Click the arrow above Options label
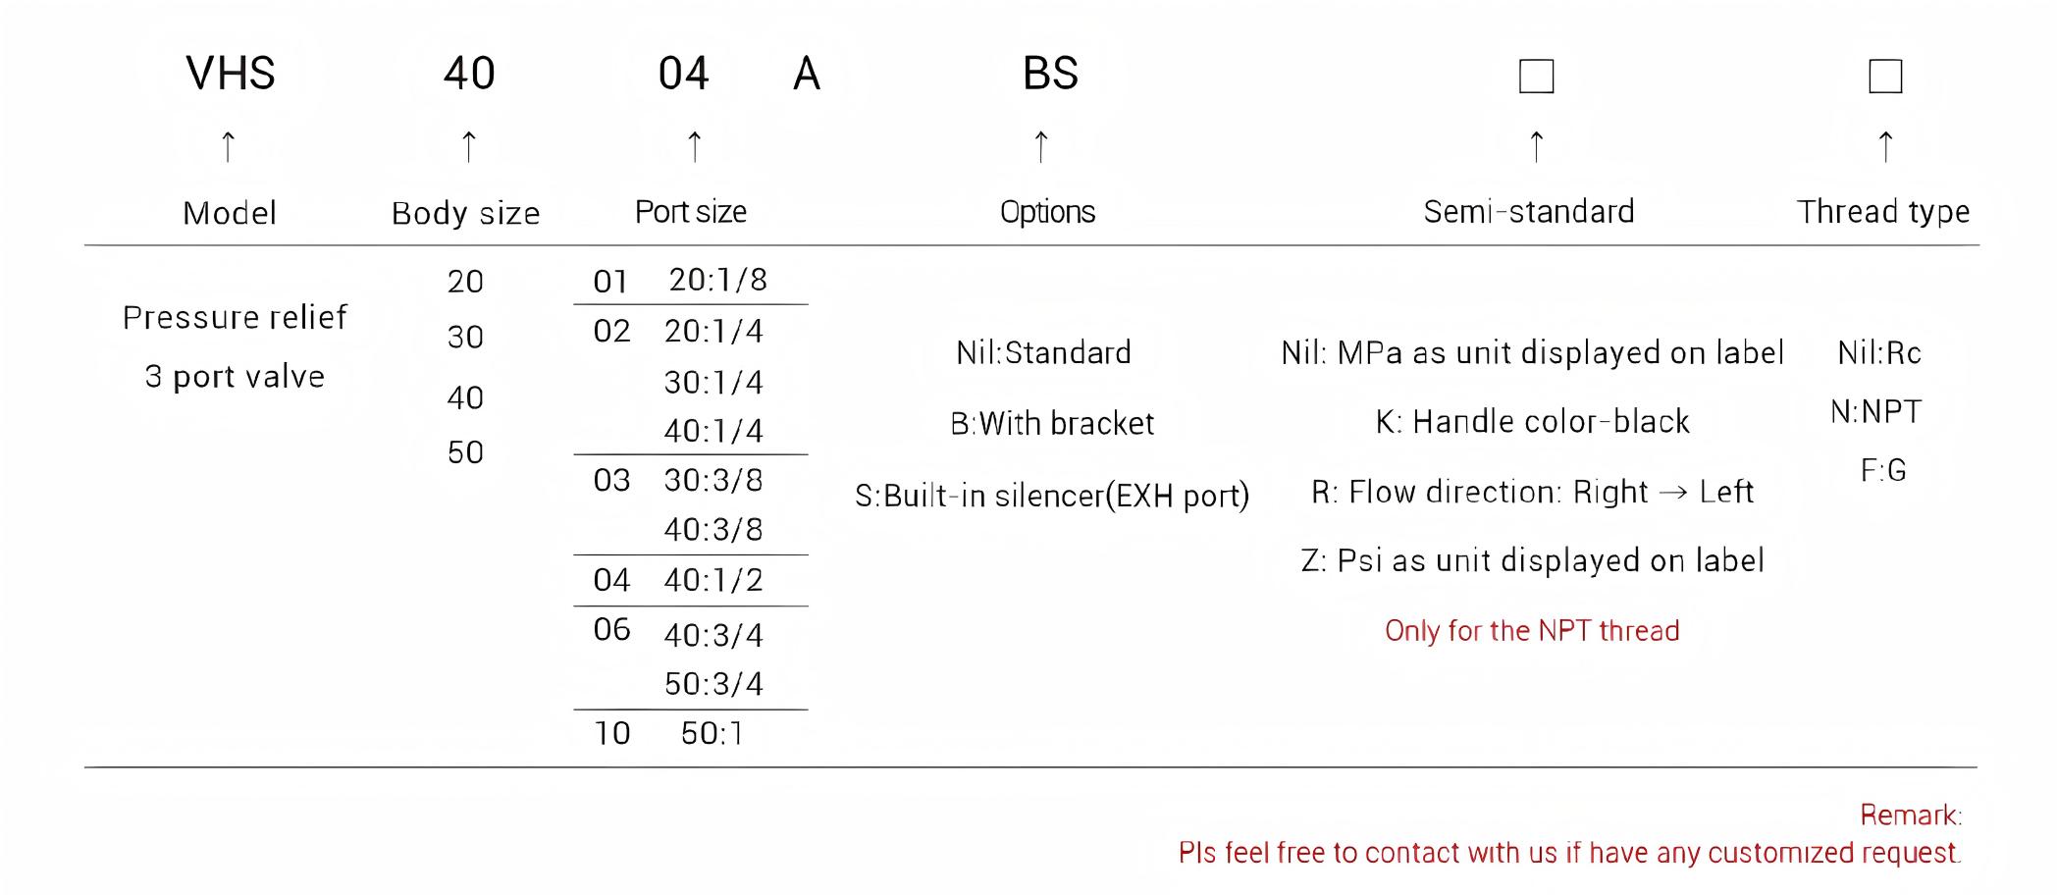The height and width of the screenshot is (895, 2057). pyautogui.click(x=1041, y=146)
